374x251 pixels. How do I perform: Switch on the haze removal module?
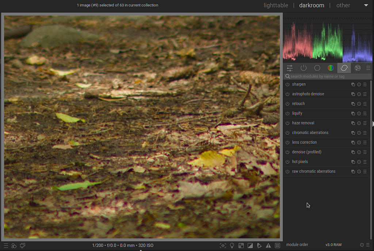[x=287, y=123]
